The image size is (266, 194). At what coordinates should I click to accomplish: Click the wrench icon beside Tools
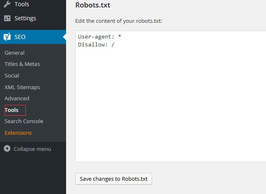[x=7, y=4]
